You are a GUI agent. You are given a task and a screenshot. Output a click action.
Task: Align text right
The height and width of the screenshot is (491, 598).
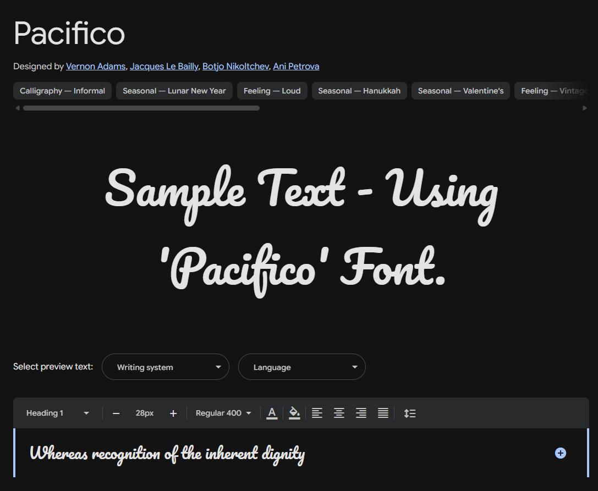click(x=361, y=413)
